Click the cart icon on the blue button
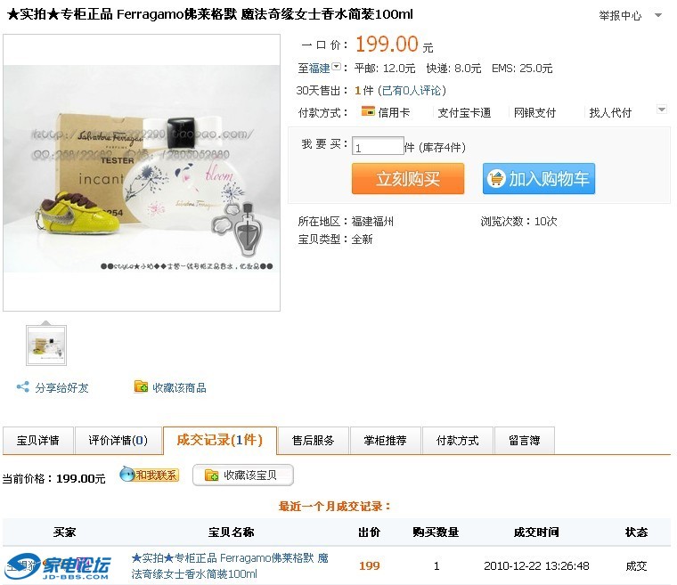Viewport: 677px width, 585px height. pos(495,178)
